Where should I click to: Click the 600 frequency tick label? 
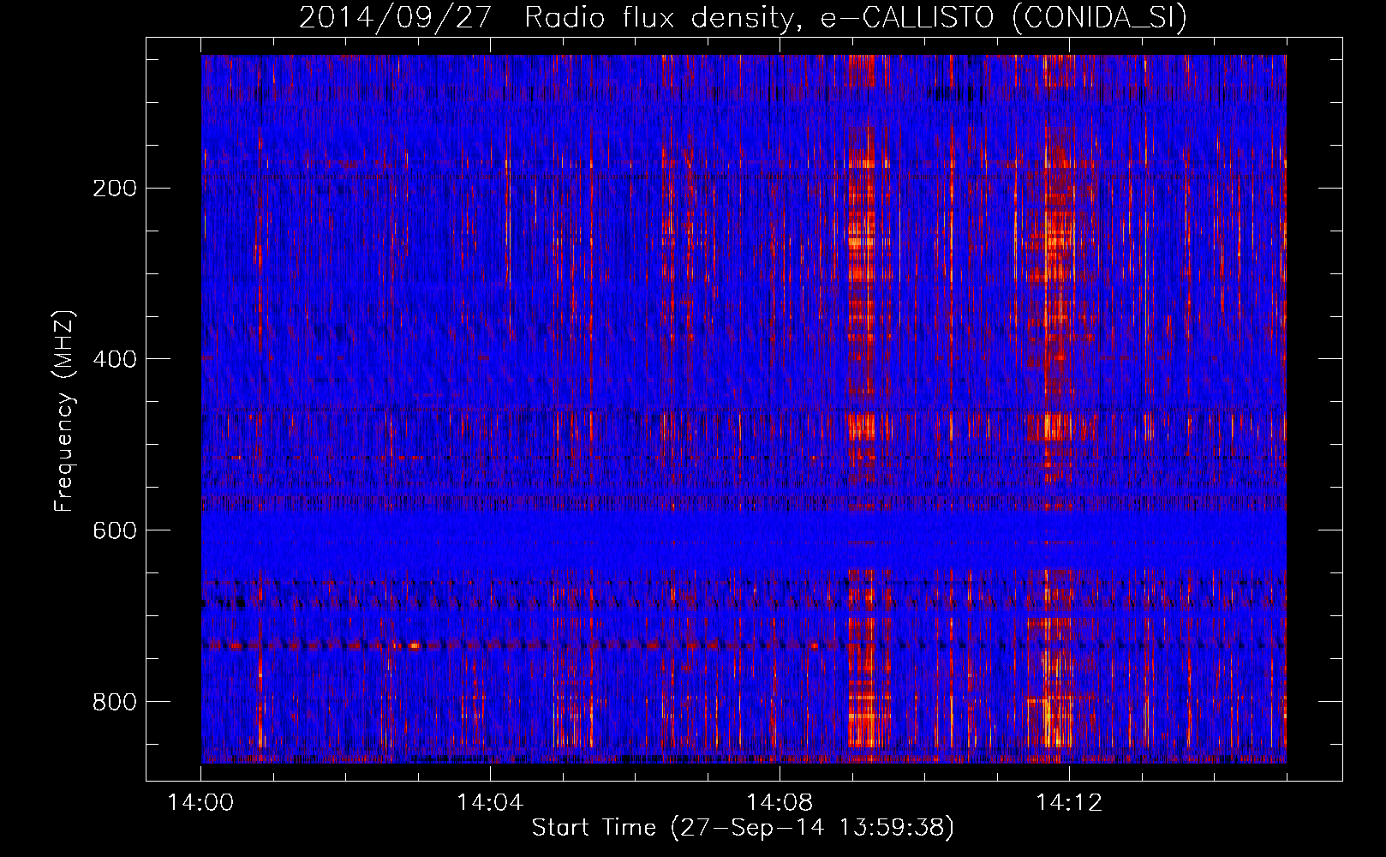(115, 530)
